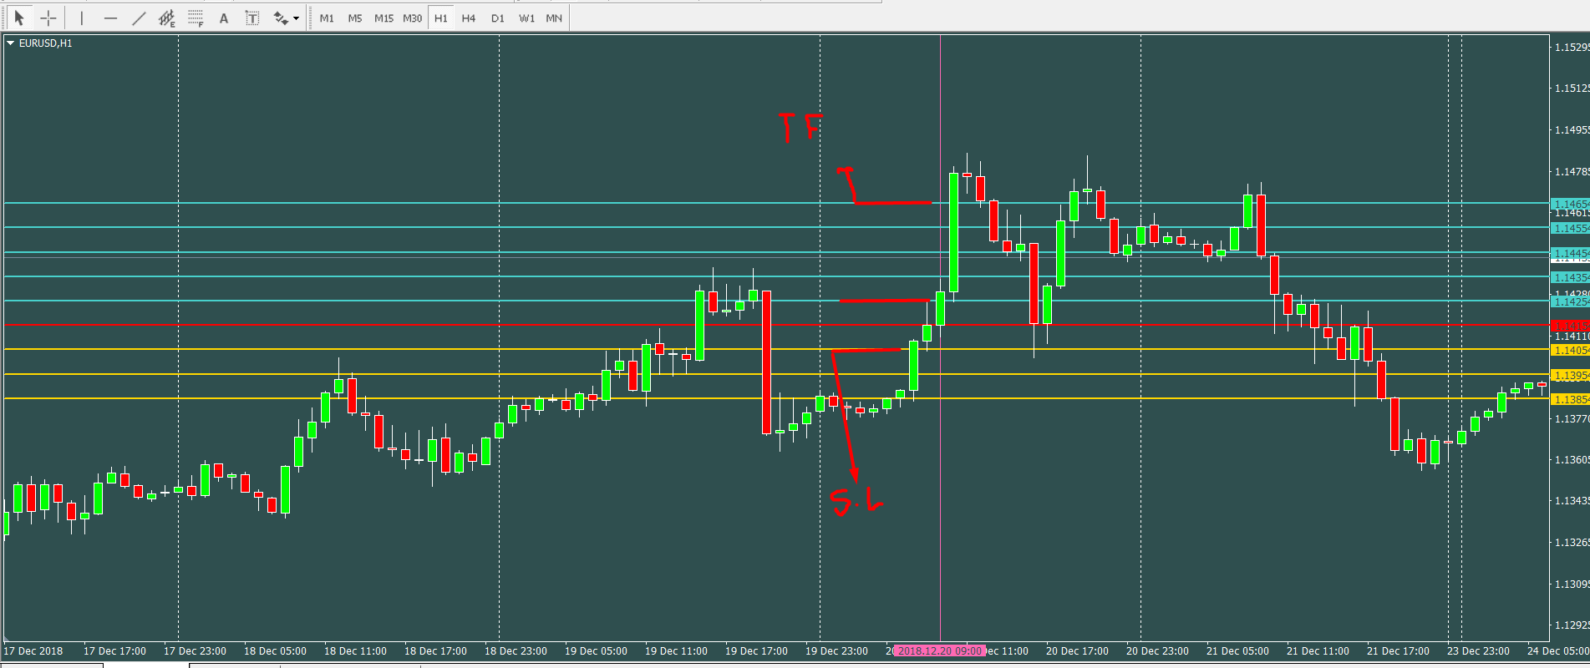Viewport: 1590px width, 668px height.
Task: Switch to the D1 daily timeframe
Action: coord(498,18)
